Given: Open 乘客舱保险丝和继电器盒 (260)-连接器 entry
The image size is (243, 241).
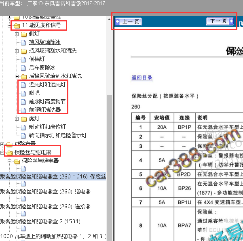Looking at the screenshot, I should pyautogui.click(x=45, y=206).
